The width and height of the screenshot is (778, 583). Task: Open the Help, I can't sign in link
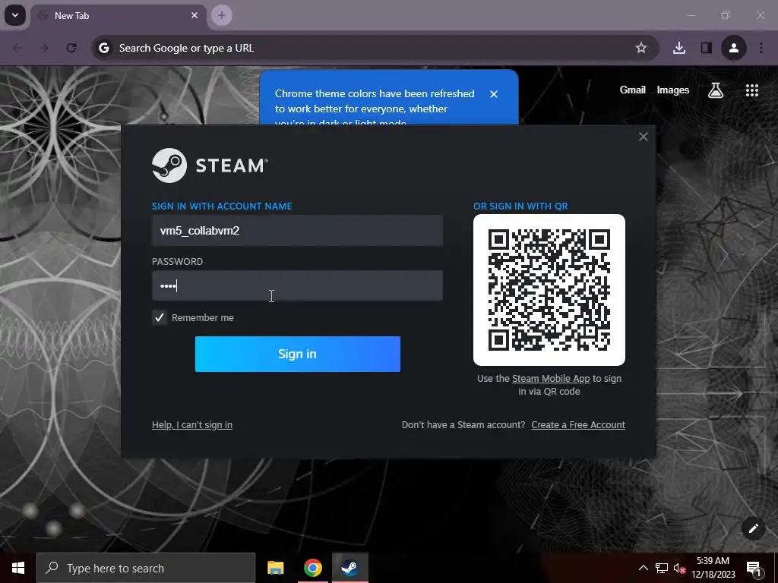coord(192,425)
